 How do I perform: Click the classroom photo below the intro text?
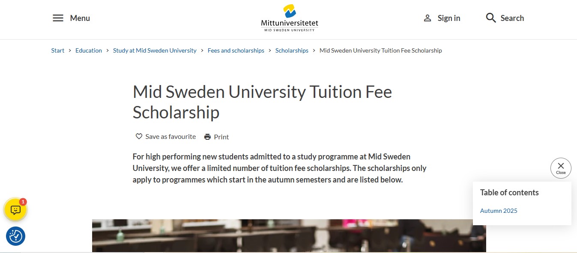pos(289,236)
